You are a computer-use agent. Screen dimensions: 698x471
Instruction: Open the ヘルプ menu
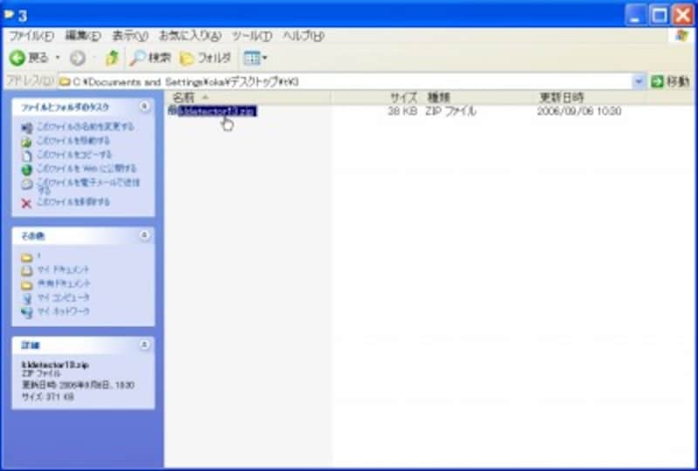(304, 36)
